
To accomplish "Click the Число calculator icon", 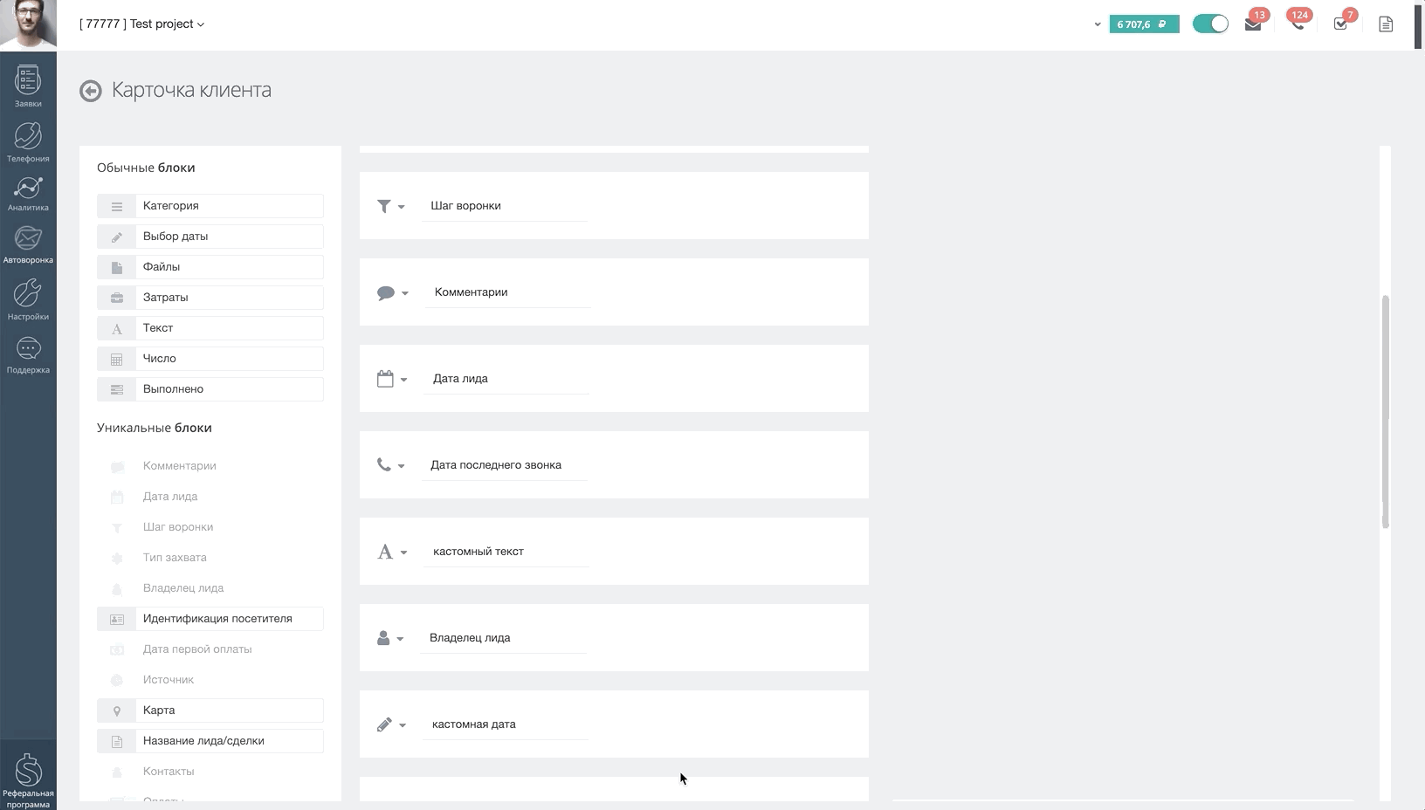I will (x=116, y=360).
